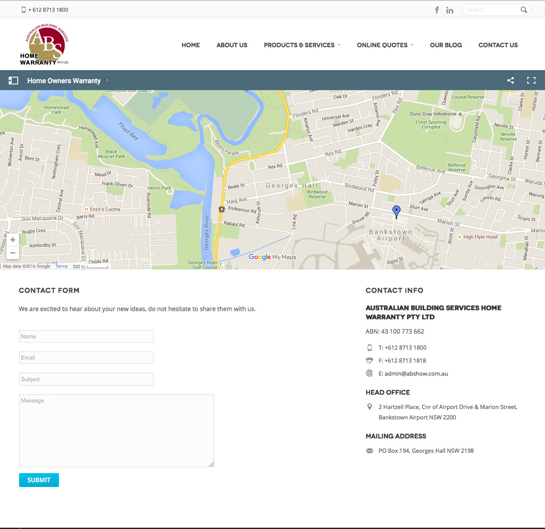Click the search magnifier icon
The image size is (545, 529).
524,10
